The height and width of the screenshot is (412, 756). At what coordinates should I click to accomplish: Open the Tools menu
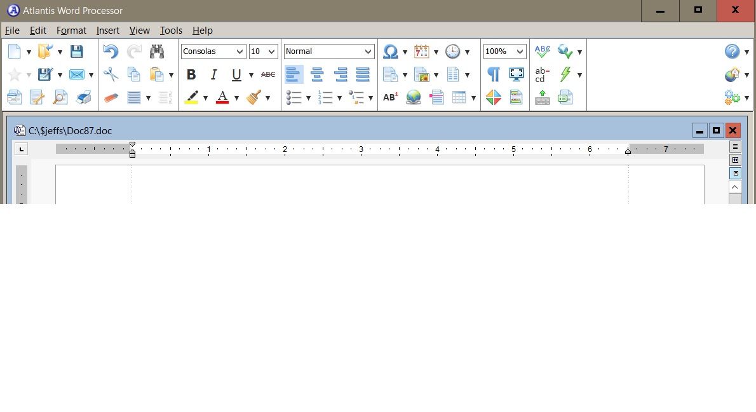tap(171, 31)
